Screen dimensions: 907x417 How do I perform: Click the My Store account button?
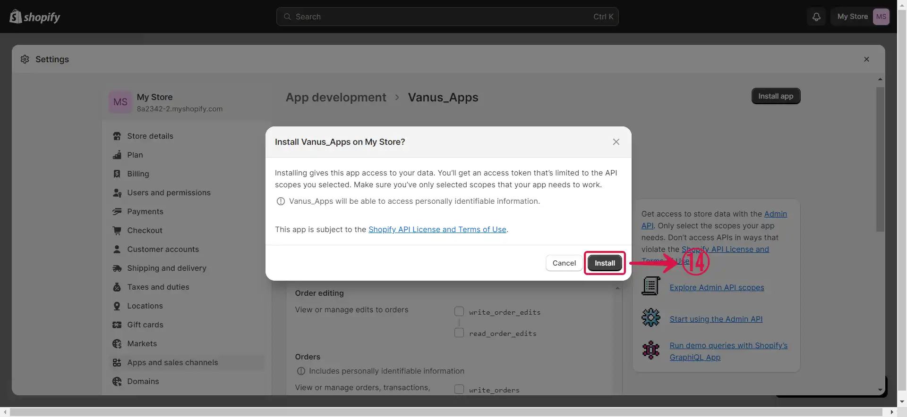[x=860, y=17]
